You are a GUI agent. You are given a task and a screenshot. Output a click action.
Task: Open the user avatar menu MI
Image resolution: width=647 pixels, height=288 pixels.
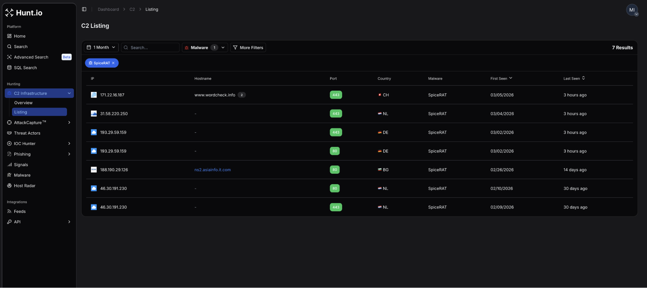click(632, 10)
